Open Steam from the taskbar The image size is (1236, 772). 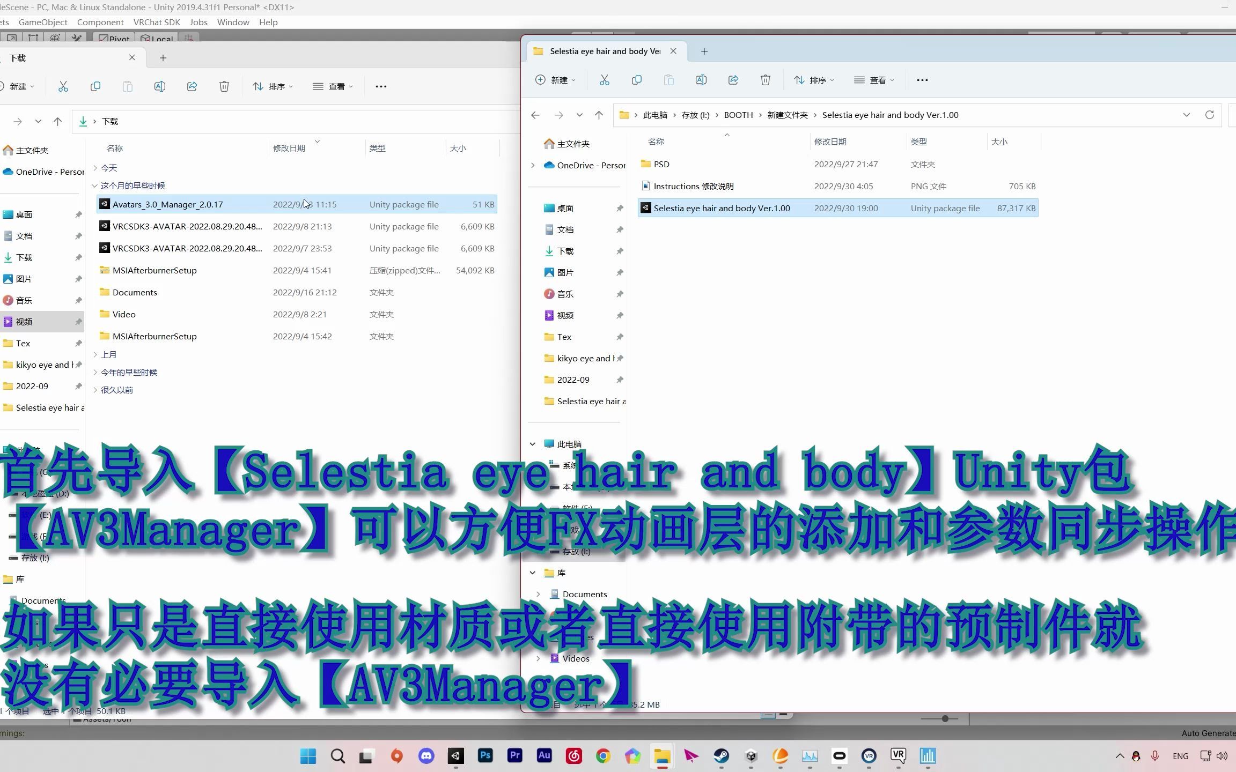721,755
